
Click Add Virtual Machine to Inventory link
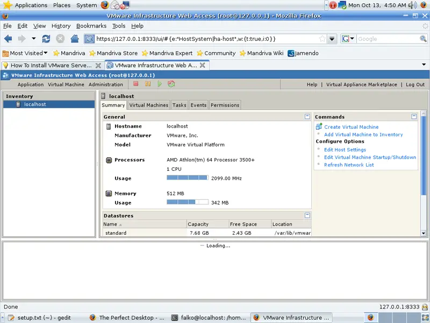(x=363, y=135)
